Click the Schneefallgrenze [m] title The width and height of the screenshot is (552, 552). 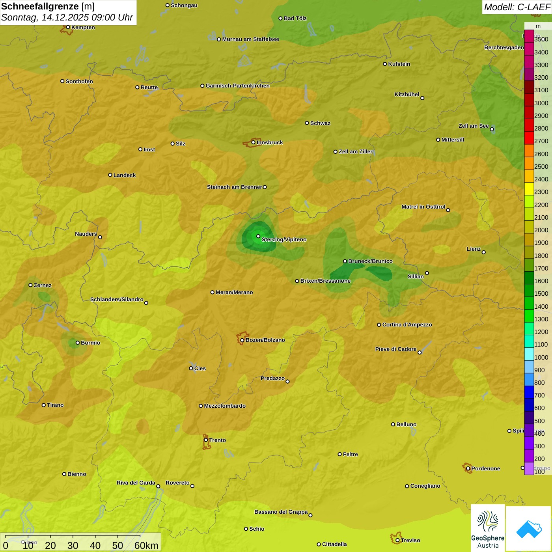pos(48,6)
